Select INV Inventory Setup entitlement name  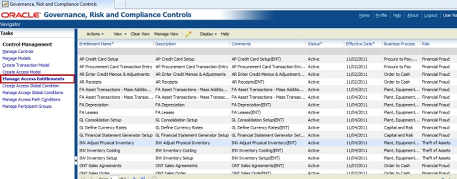click(x=98, y=158)
